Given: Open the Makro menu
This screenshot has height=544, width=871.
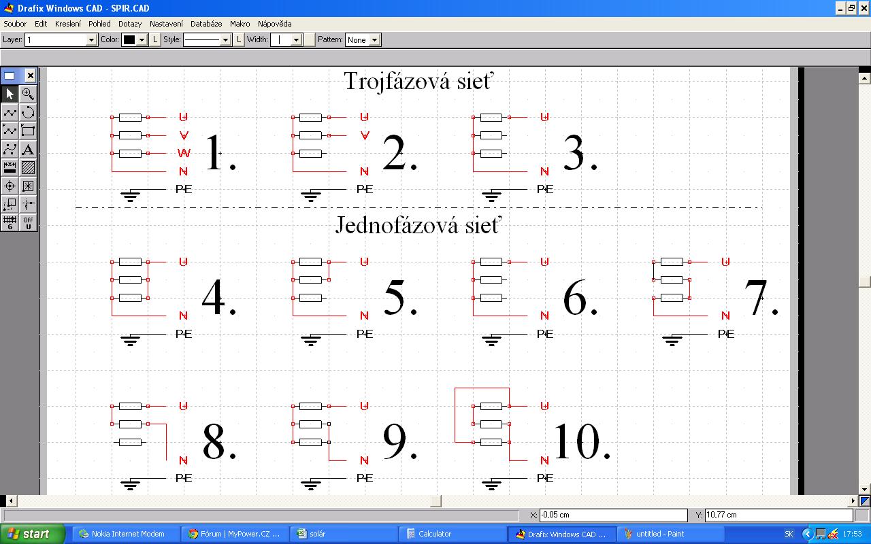Looking at the screenshot, I should [x=240, y=24].
